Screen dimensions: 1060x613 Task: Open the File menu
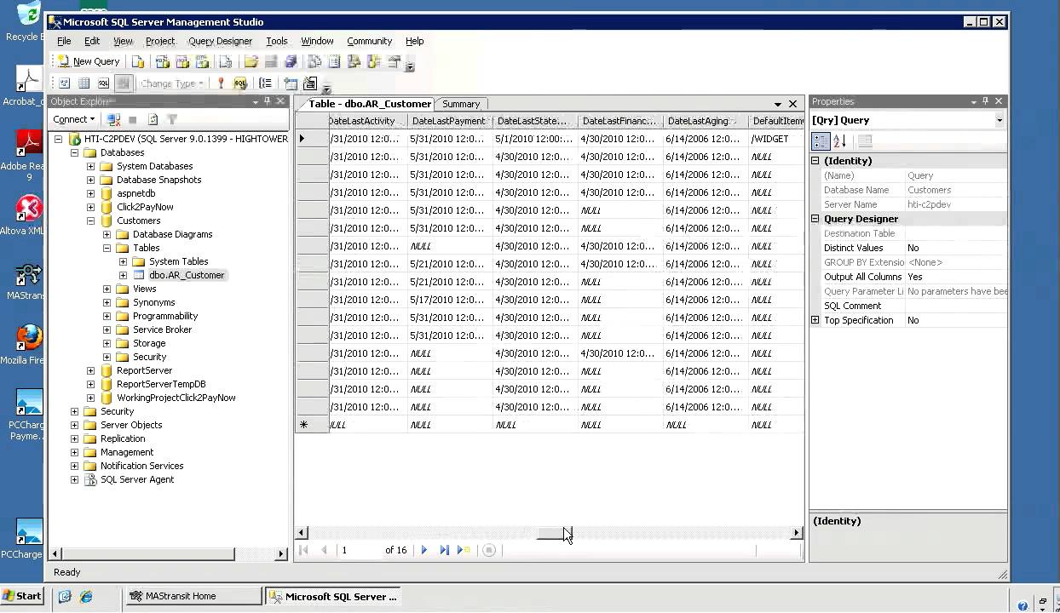pos(64,41)
